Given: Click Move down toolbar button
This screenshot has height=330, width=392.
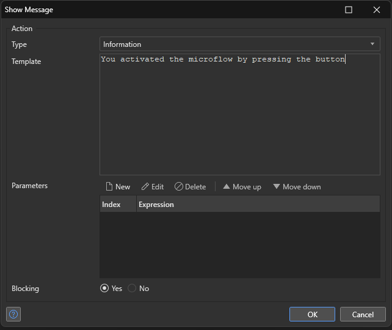Looking at the screenshot, I should pyautogui.click(x=297, y=187).
